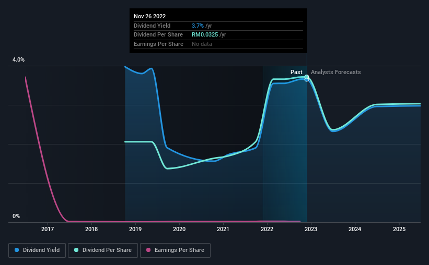The width and height of the screenshot is (429, 265).
Task: Click the 2024 x-axis label
Action: click(355, 229)
